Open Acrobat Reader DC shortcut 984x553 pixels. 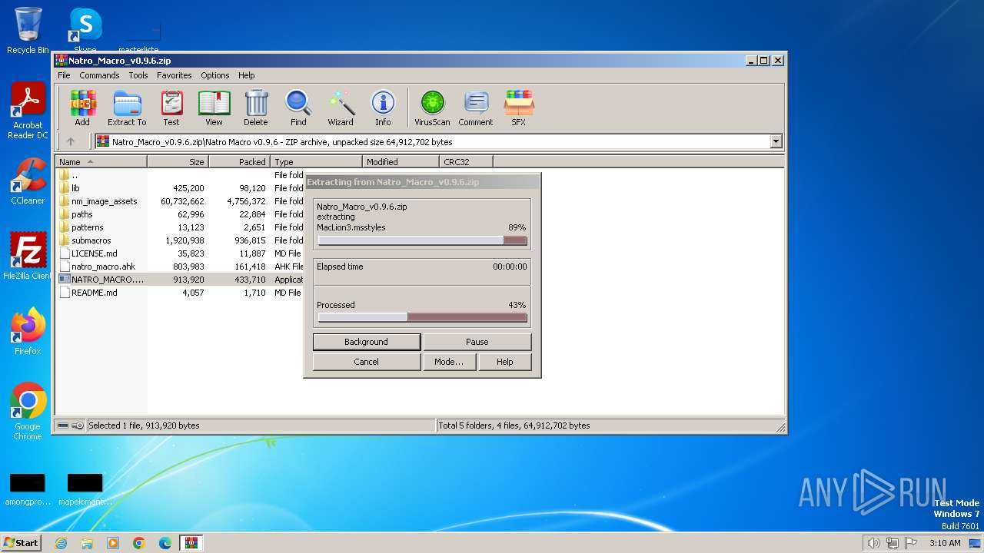pos(28,111)
